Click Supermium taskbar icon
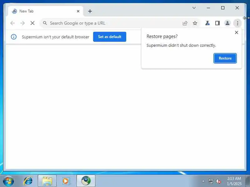Viewport: 250px width, 187px height. point(86,181)
